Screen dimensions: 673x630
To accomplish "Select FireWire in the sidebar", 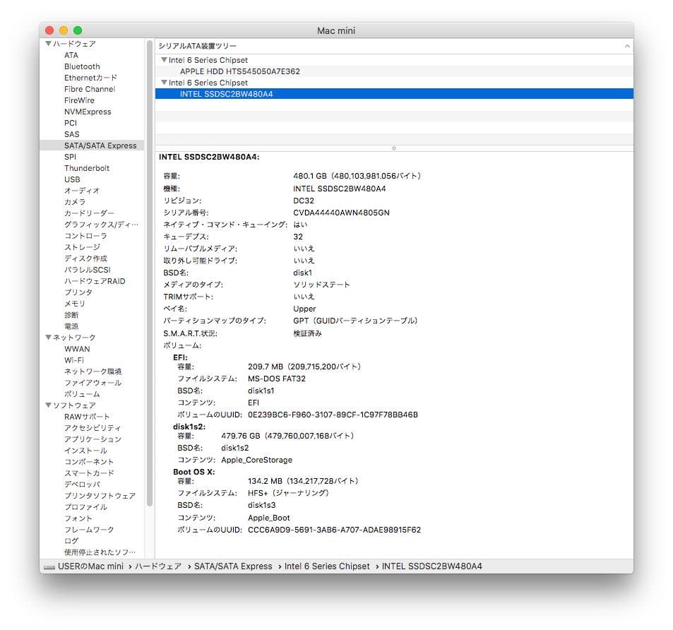I will click(79, 100).
